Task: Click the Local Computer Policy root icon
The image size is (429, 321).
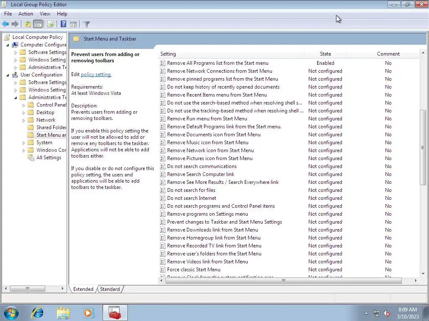Action: 7,37
